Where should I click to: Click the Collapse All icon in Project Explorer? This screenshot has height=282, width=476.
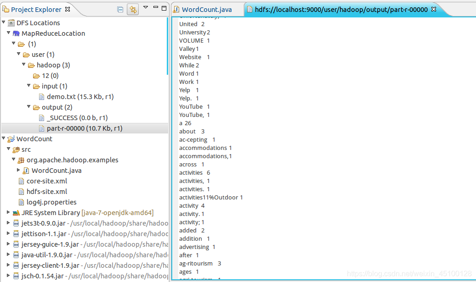pyautogui.click(x=120, y=10)
